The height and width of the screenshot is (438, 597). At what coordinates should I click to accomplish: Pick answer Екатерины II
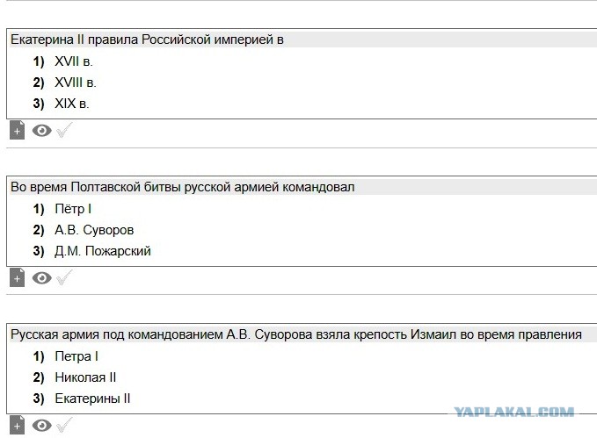pyautogui.click(x=92, y=399)
